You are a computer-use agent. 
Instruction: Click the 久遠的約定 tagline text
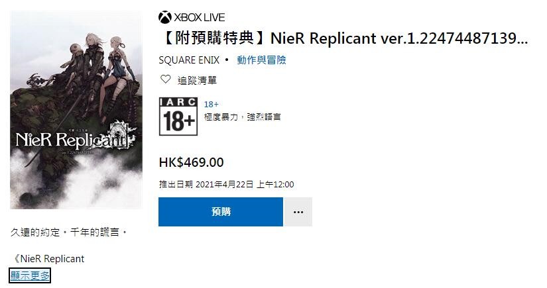[69, 232]
